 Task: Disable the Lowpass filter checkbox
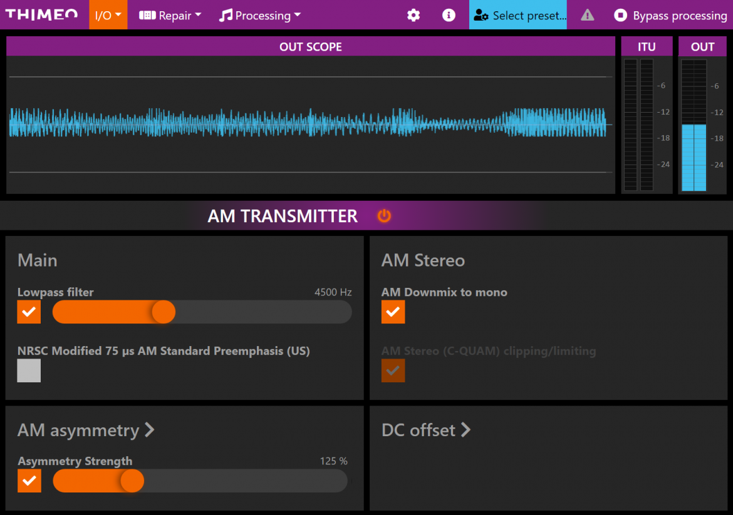[x=29, y=312]
